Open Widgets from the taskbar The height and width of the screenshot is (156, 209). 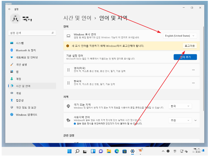[x=93, y=151]
